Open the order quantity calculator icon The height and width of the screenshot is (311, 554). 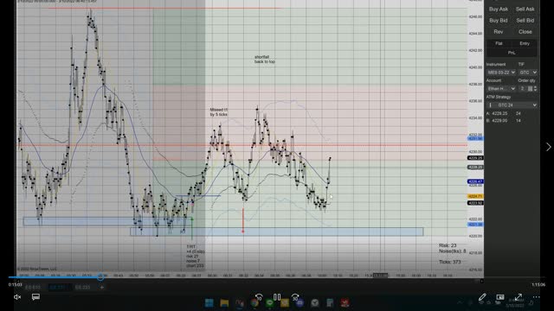tap(530, 88)
